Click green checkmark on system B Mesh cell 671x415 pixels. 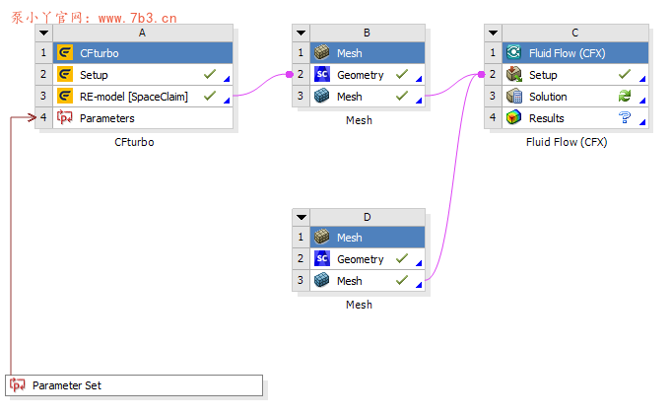(402, 96)
